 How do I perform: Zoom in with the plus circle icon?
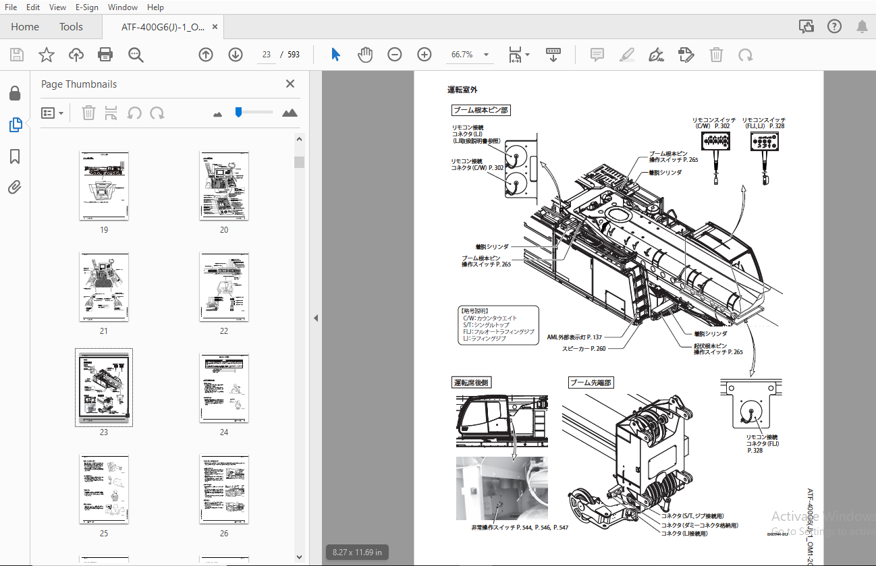(x=425, y=55)
